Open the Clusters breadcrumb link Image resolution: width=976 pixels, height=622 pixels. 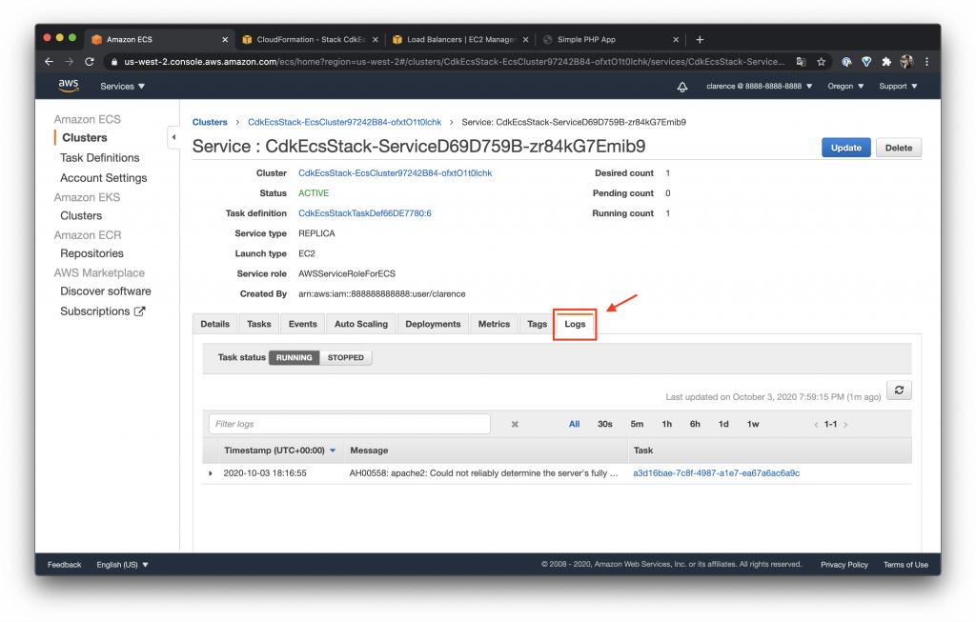tap(210, 122)
